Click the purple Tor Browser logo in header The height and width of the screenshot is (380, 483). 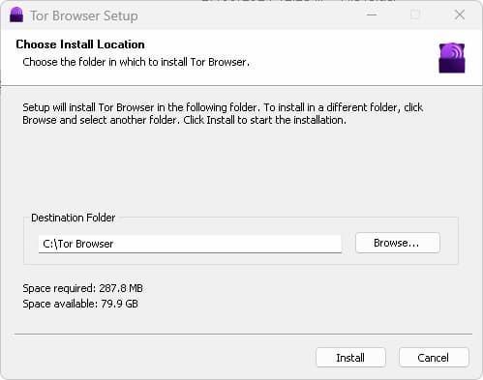tap(452, 58)
